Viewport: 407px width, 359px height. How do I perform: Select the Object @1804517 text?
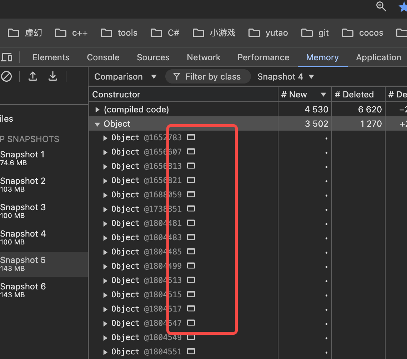(146, 309)
